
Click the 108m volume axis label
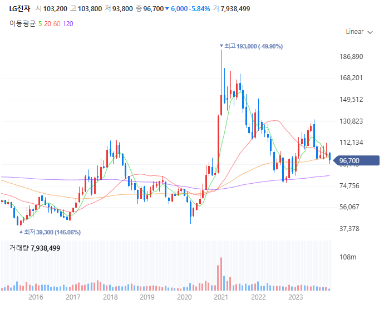pos(347,257)
